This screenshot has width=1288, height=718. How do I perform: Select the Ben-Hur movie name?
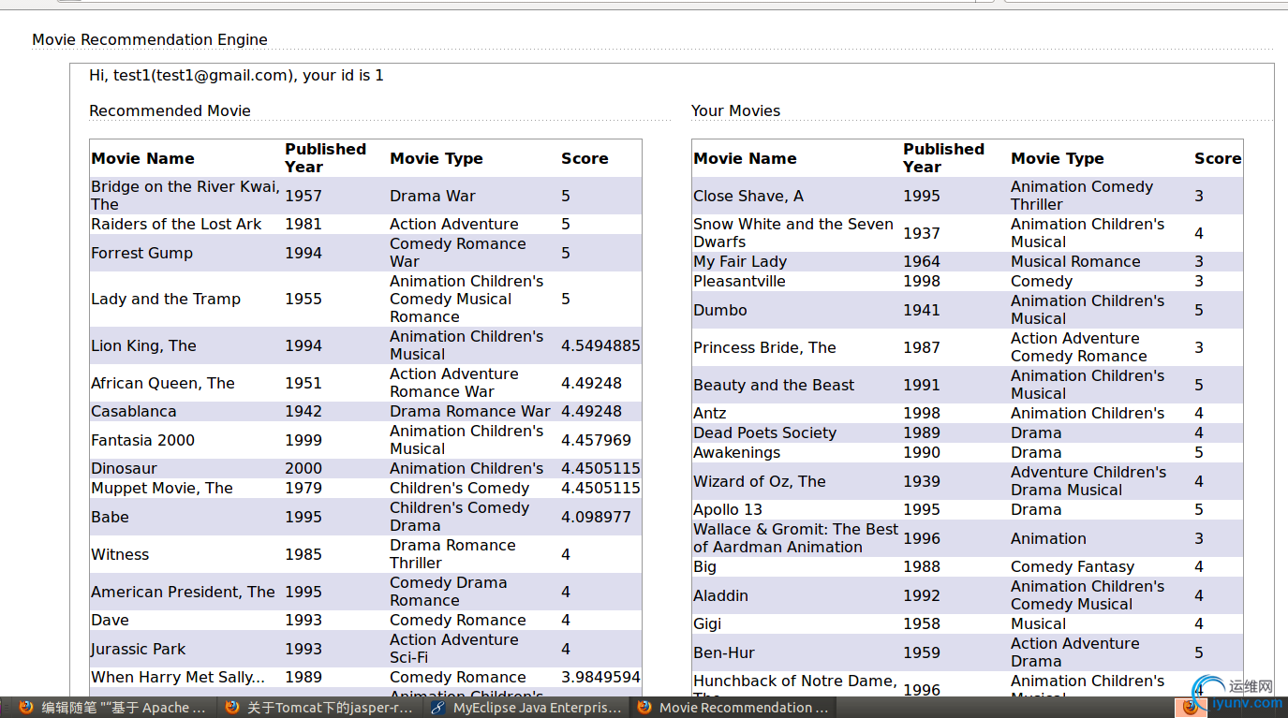click(724, 652)
